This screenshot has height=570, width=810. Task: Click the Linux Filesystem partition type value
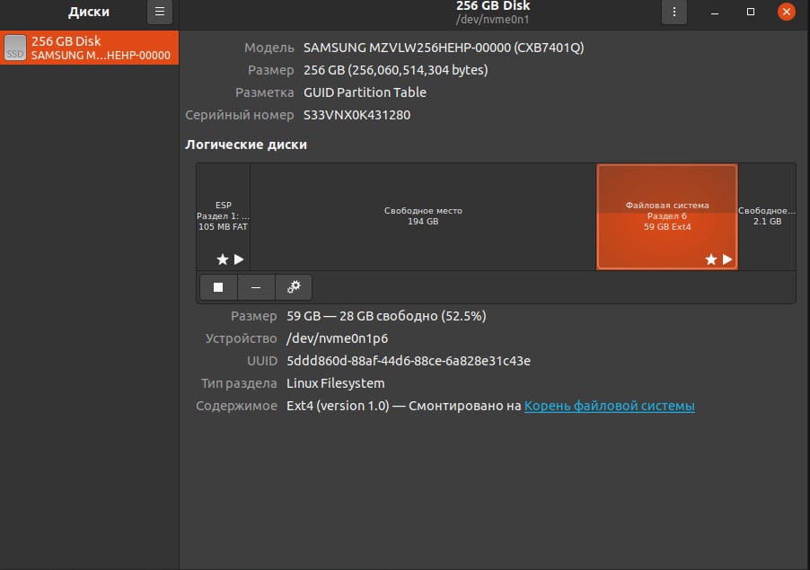click(x=336, y=383)
